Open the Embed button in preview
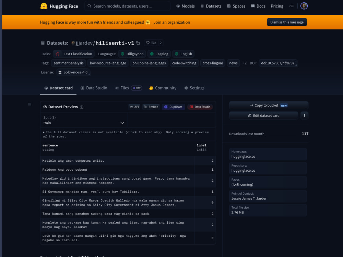The width and height of the screenshot is (343, 257). [x=151, y=107]
